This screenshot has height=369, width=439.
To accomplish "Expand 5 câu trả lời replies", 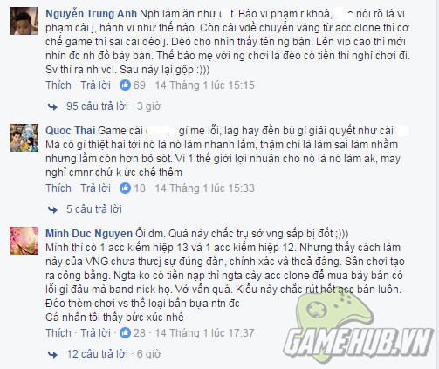I will tap(94, 209).
